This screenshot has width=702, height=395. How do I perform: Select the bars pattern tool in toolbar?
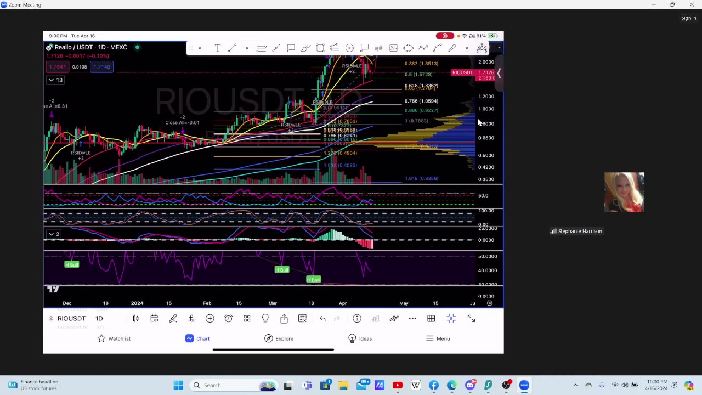tap(379, 48)
